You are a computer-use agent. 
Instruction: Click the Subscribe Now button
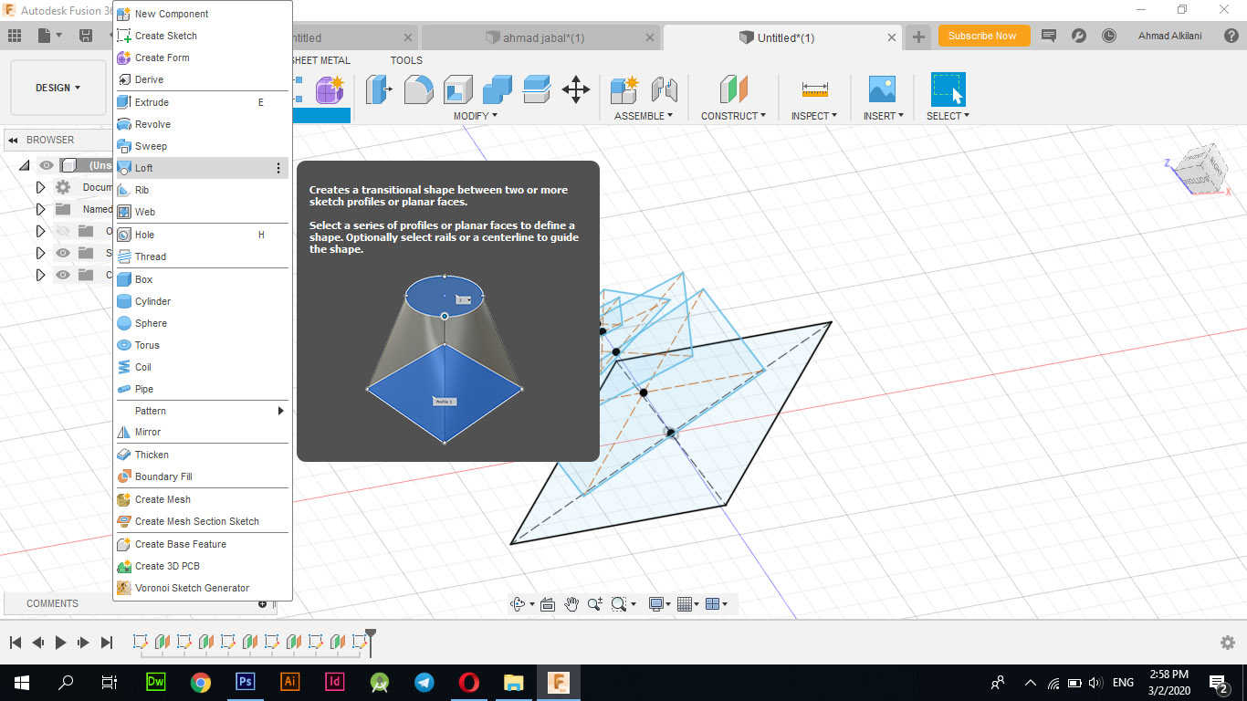tap(984, 36)
